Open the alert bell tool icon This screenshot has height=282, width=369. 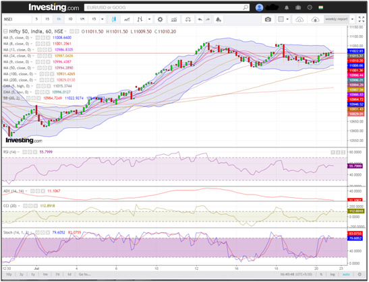click(219, 20)
